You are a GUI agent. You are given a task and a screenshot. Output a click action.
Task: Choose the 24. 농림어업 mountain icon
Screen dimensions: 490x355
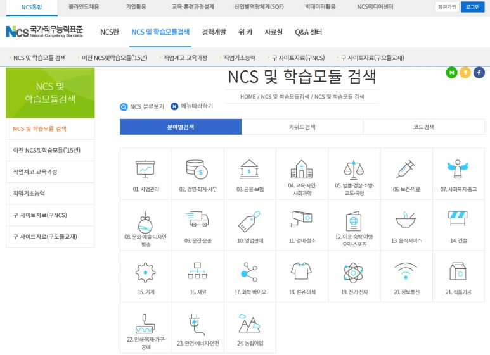coord(249,323)
